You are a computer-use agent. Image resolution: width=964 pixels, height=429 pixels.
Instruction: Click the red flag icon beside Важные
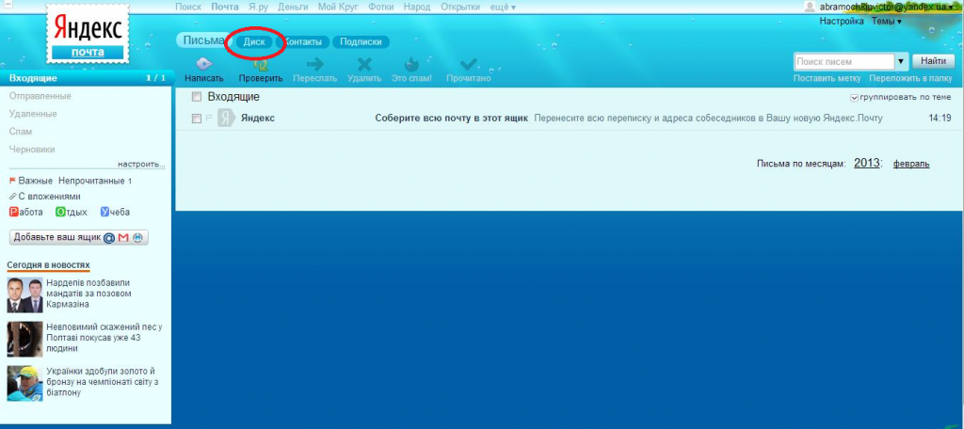pos(13,181)
